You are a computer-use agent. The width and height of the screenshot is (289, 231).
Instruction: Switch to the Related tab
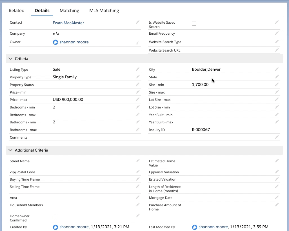17,11
